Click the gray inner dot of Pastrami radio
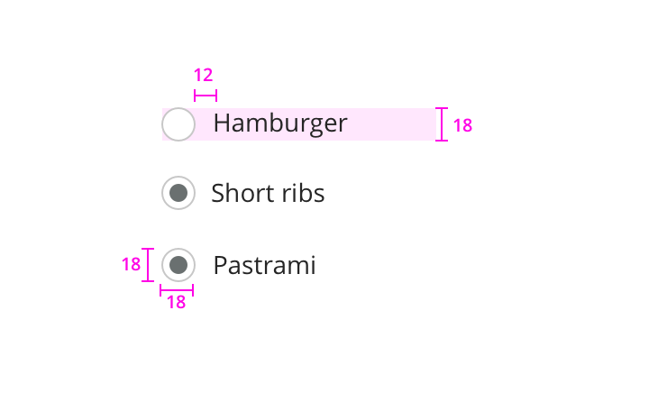The height and width of the screenshot is (411, 667). coord(178,265)
